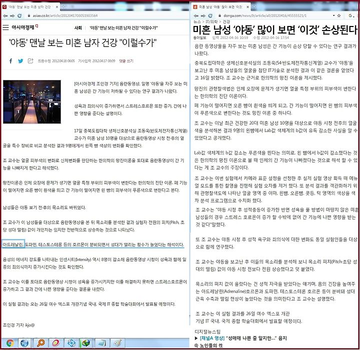
Task: Open the asiae hamburger menu
Action: pyautogui.click(x=5, y=27)
